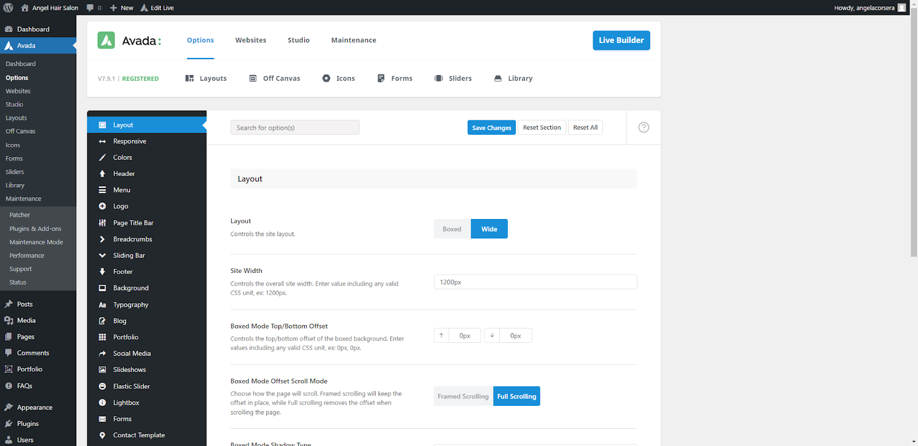Expand the Sliding Bar options section
This screenshot has height=446, width=918.
146,256
